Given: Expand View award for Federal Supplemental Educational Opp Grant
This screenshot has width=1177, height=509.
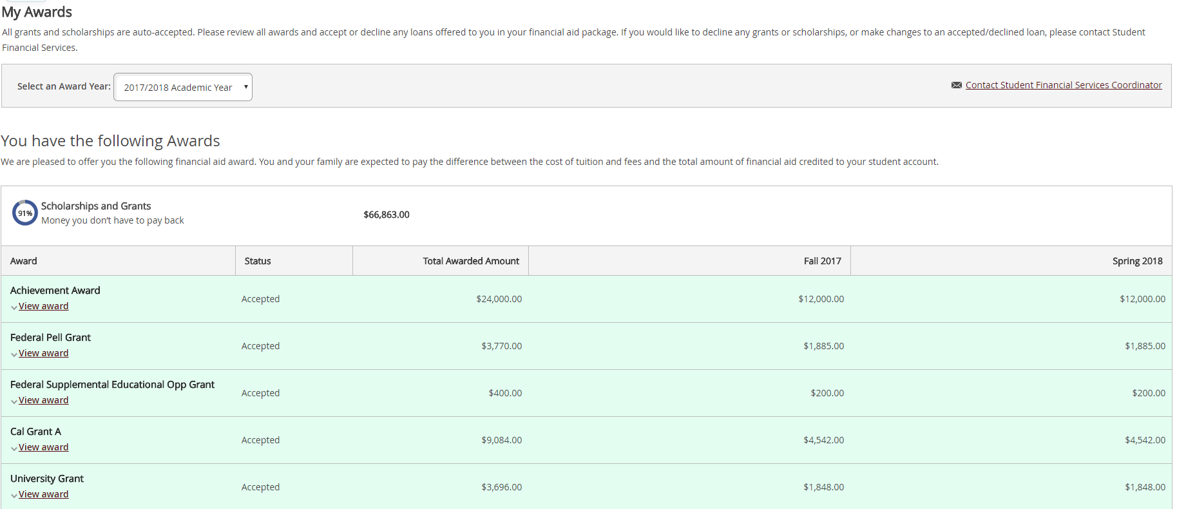Looking at the screenshot, I should click(x=43, y=400).
